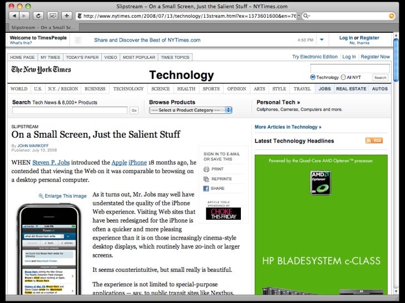The width and height of the screenshot is (405, 303).
Task: Open the MOST POPULAR tab
Action: pyautogui.click(x=139, y=57)
